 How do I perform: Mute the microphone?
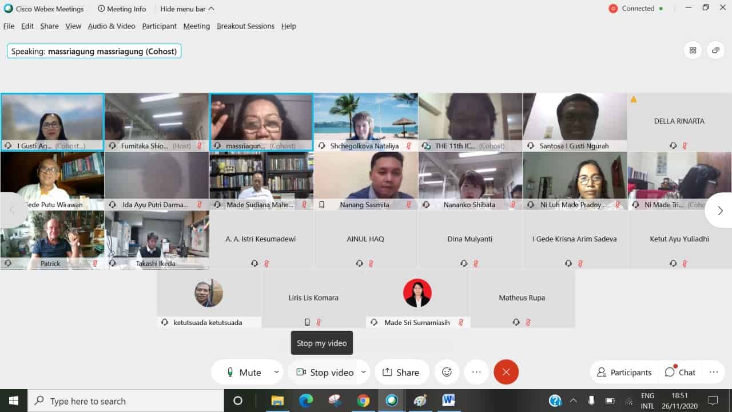244,372
